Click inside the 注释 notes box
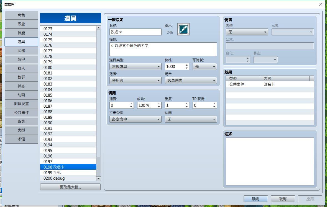327x207 pixels. (x=270, y=161)
